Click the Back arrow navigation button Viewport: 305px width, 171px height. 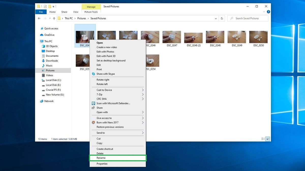coord(39,18)
